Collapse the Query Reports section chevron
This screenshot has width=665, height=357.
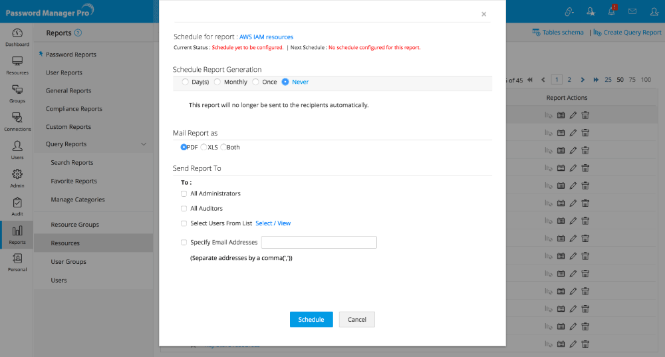144,144
